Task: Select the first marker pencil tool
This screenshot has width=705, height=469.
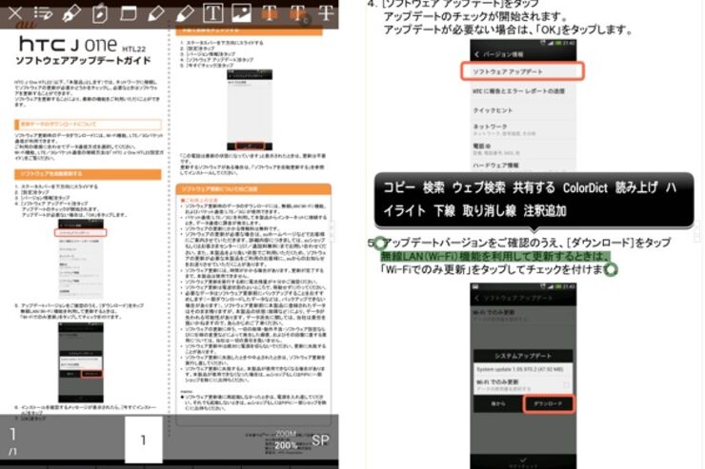Action: click(156, 13)
